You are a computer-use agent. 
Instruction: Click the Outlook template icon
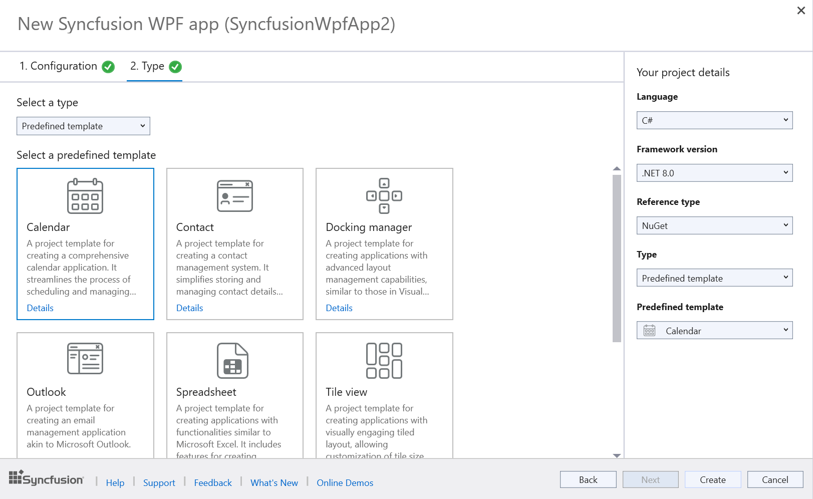tap(85, 358)
